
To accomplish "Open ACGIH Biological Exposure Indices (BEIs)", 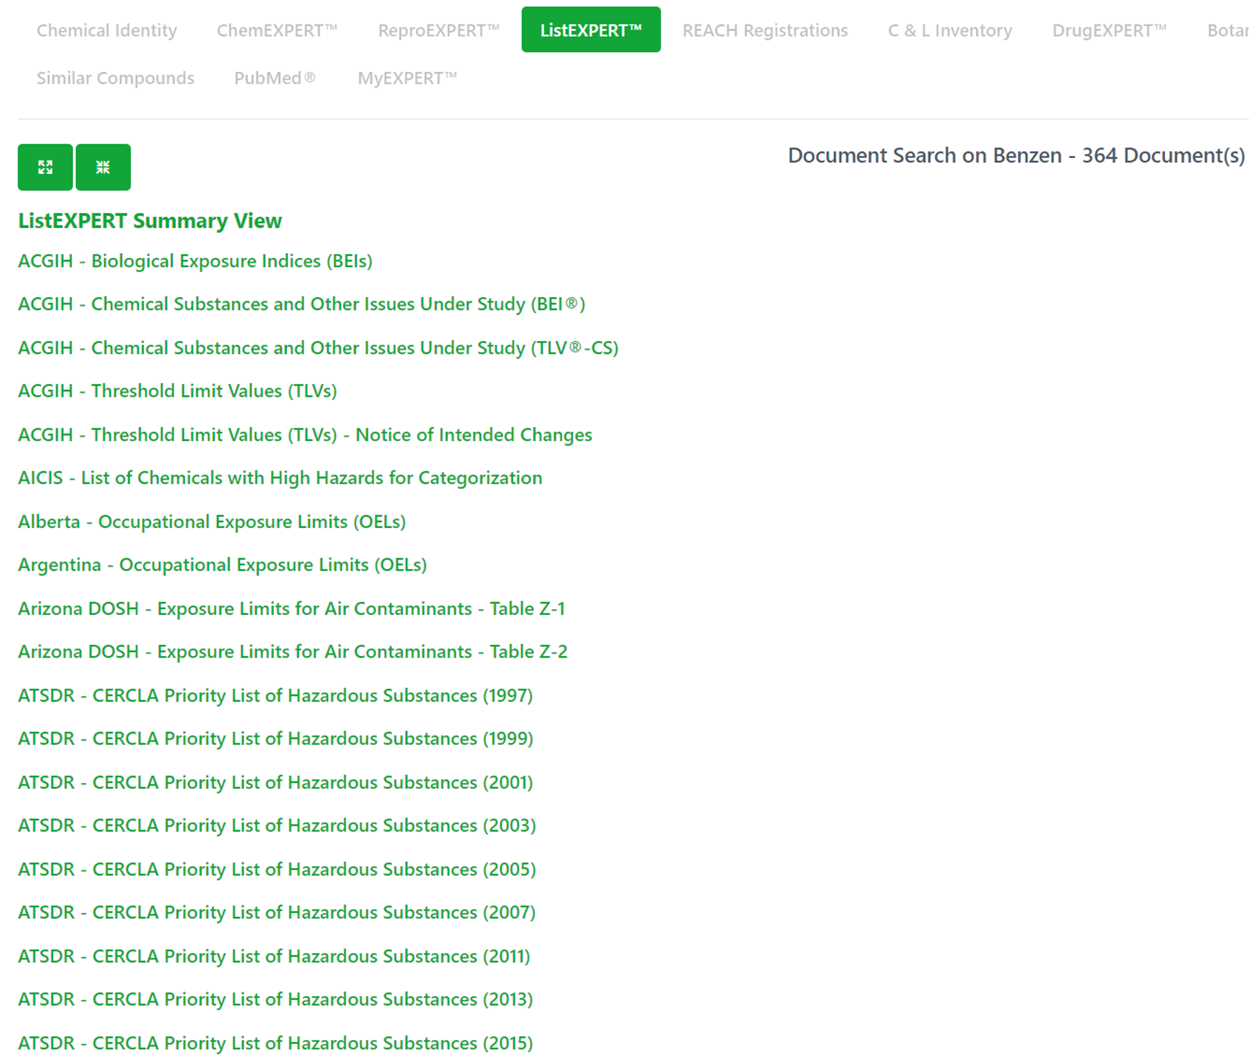I will pos(195,261).
